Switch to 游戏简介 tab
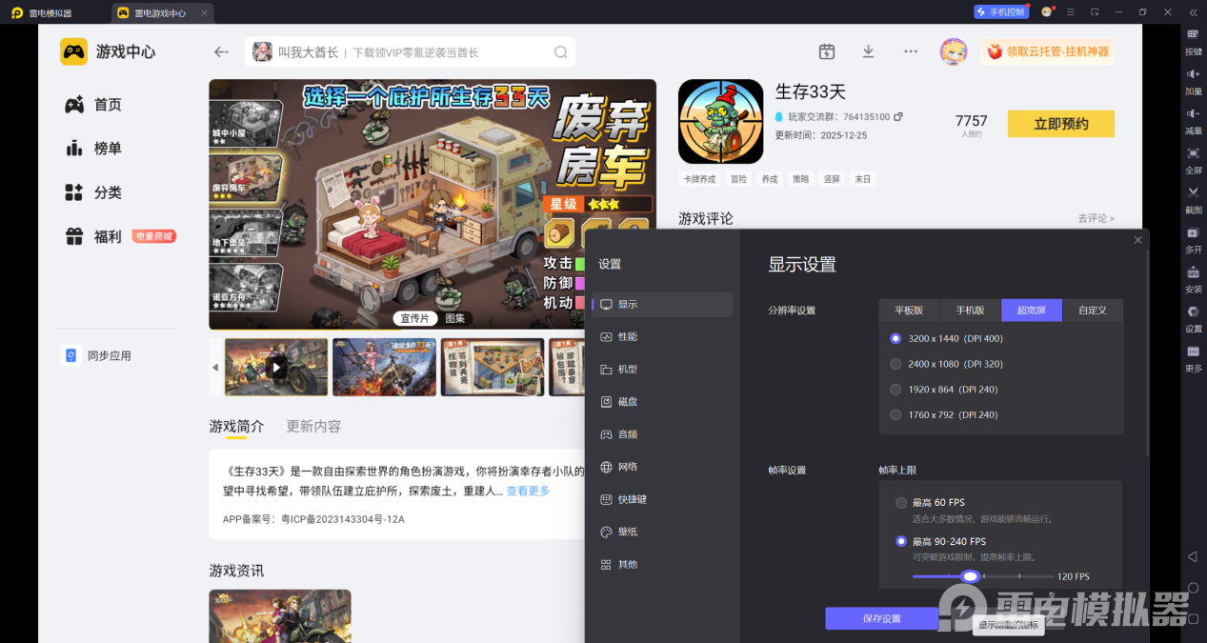Screen dimensions: 1207x643 click(236, 427)
